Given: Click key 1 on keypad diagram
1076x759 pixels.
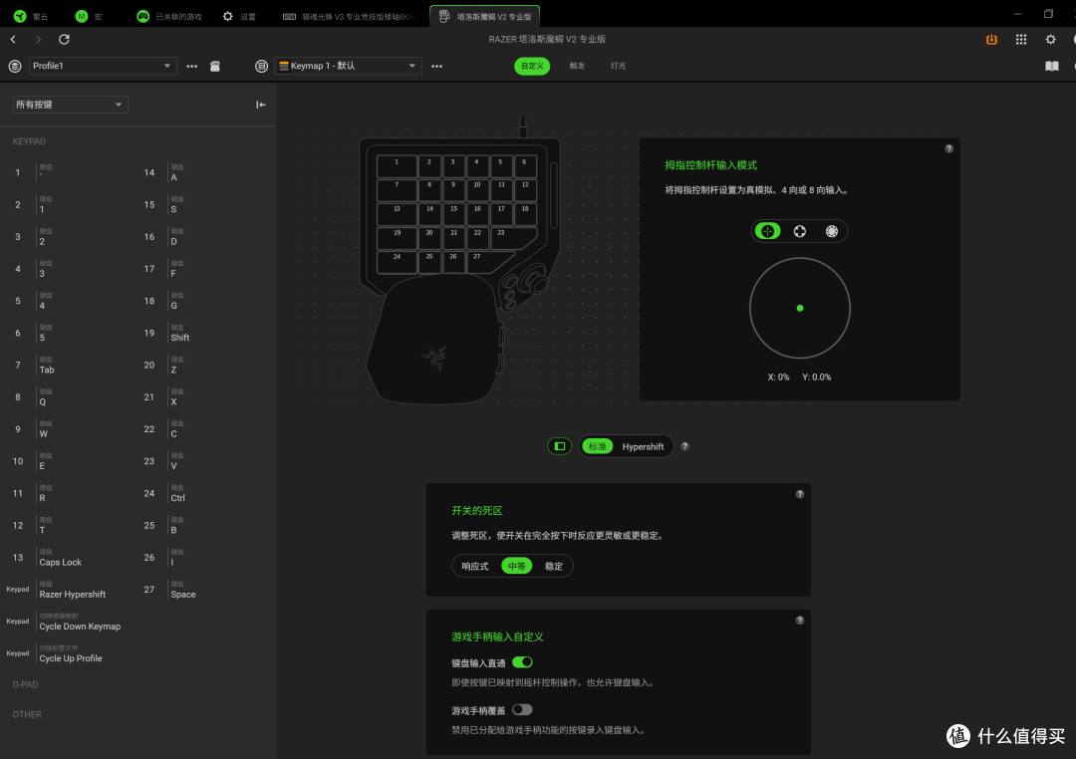Looking at the screenshot, I should [x=397, y=166].
